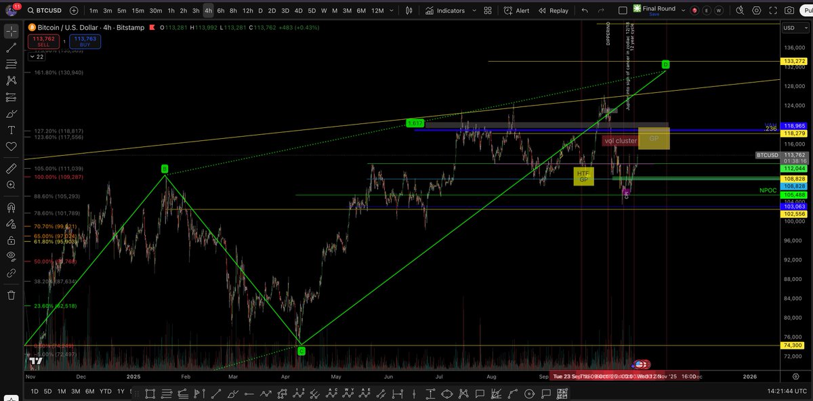Undo the last chart action

pos(585,11)
